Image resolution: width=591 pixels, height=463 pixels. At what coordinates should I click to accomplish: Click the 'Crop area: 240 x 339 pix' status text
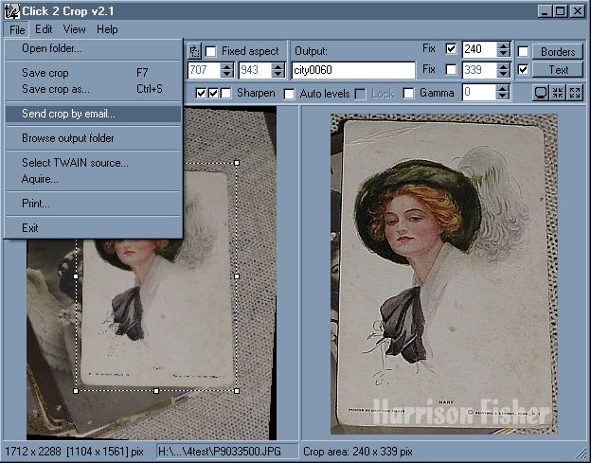click(x=358, y=452)
